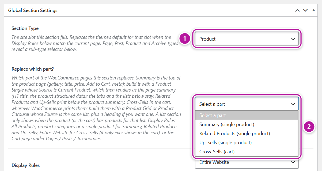Pick 'Up-Sells (single product)' from the list

pyautogui.click(x=247, y=143)
